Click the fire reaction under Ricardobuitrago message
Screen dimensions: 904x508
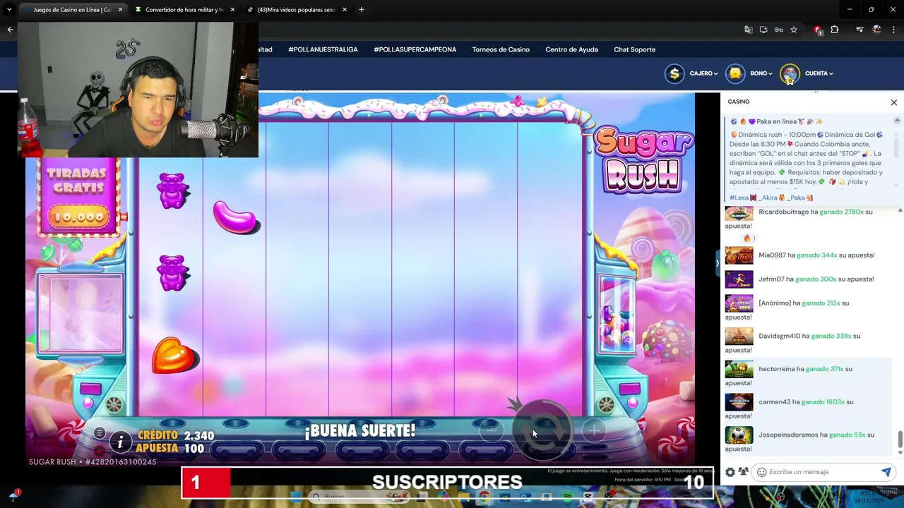click(749, 238)
